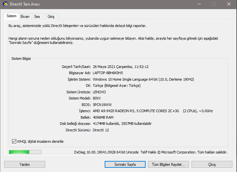Click the BIOS value 5PCN19WW
This screenshot has height=172, width=237.
[x=102, y=105]
